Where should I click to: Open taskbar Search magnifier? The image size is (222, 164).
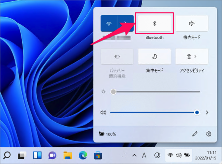(x=7, y=155)
